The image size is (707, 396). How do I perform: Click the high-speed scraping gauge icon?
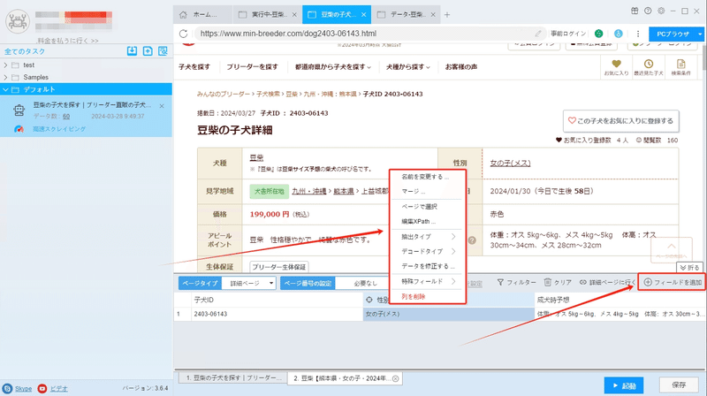coord(19,129)
